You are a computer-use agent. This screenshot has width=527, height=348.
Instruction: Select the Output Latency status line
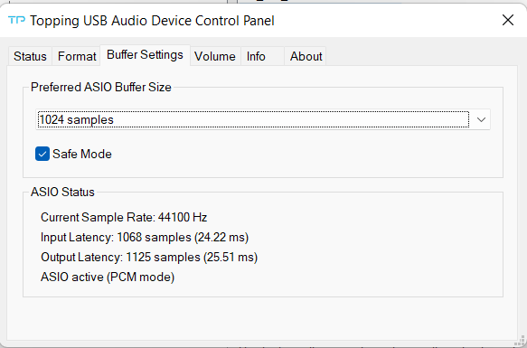[x=149, y=257]
